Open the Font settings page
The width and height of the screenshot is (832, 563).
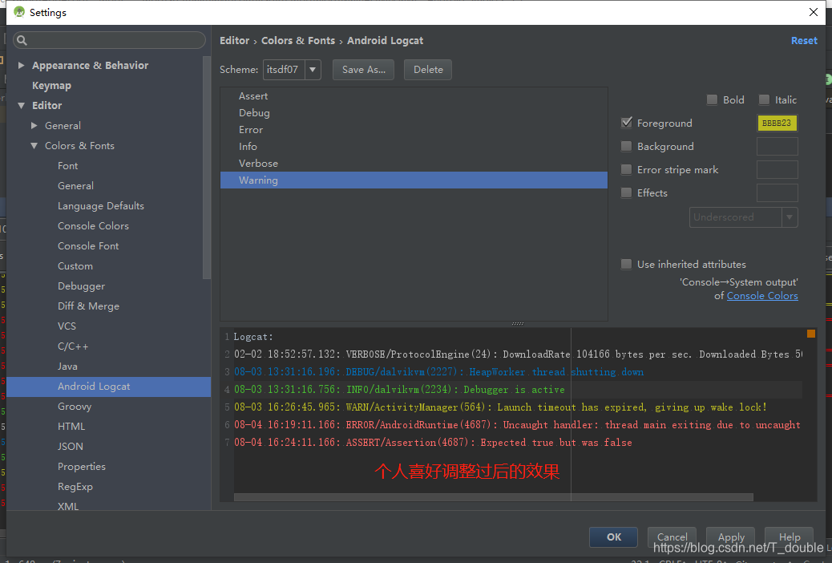tap(68, 166)
